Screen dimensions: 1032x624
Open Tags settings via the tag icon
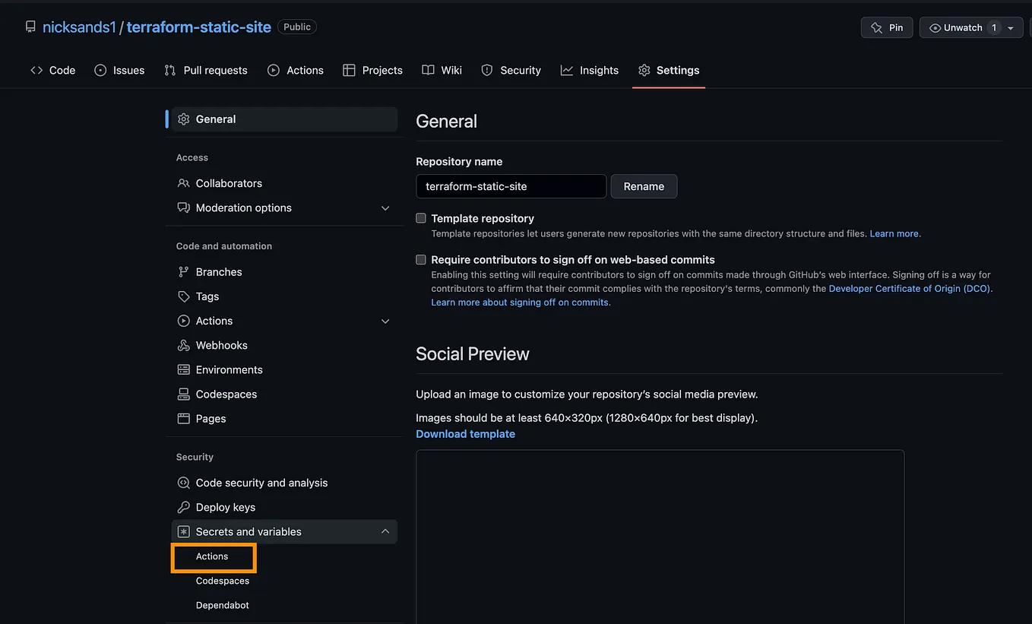[183, 296]
